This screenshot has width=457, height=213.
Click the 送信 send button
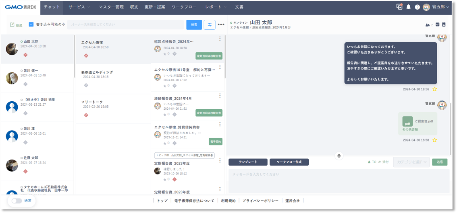pos(440,162)
